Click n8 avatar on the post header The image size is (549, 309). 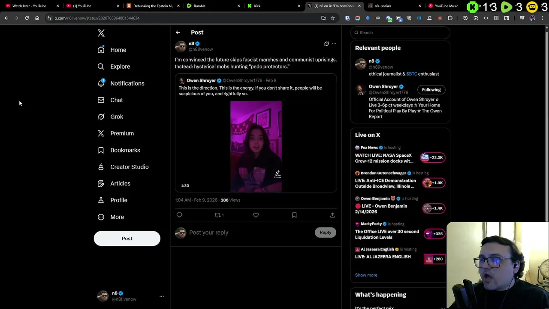pyautogui.click(x=181, y=46)
